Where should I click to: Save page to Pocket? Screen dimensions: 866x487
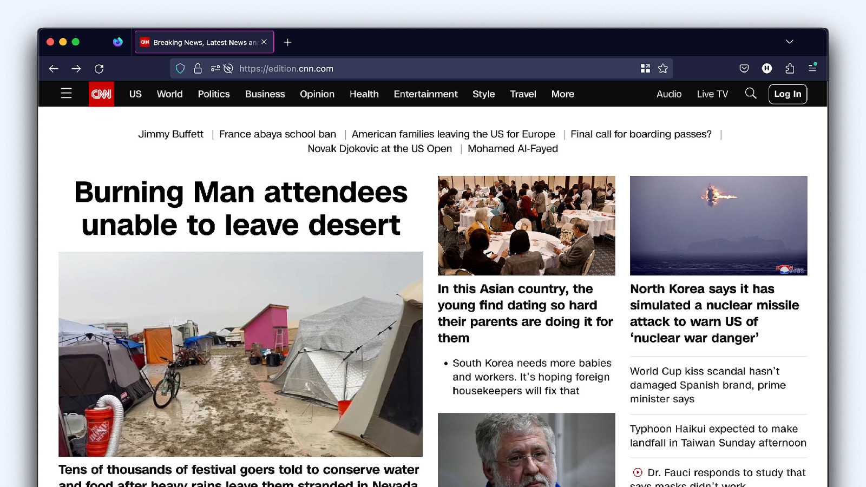tap(744, 68)
